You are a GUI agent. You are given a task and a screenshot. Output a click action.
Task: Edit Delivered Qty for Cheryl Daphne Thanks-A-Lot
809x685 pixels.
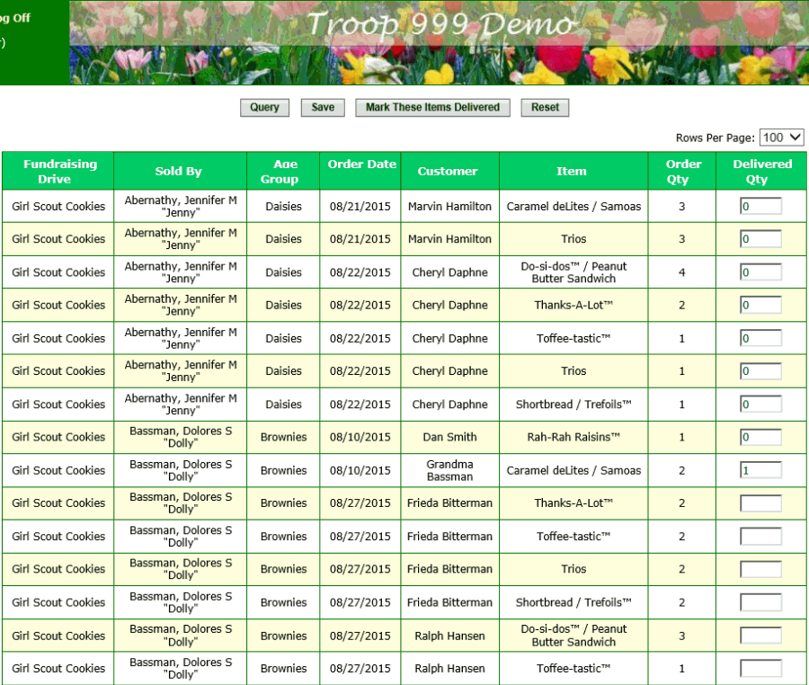760,305
